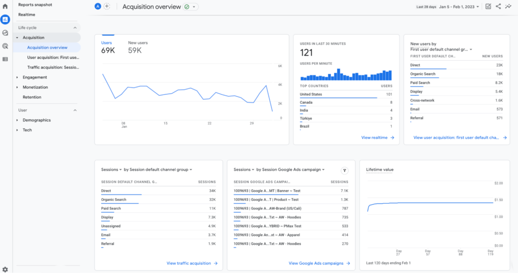
Task: Click View Google Ads campaigns link
Action: coord(319,263)
